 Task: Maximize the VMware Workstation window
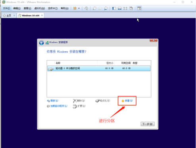[183, 2]
